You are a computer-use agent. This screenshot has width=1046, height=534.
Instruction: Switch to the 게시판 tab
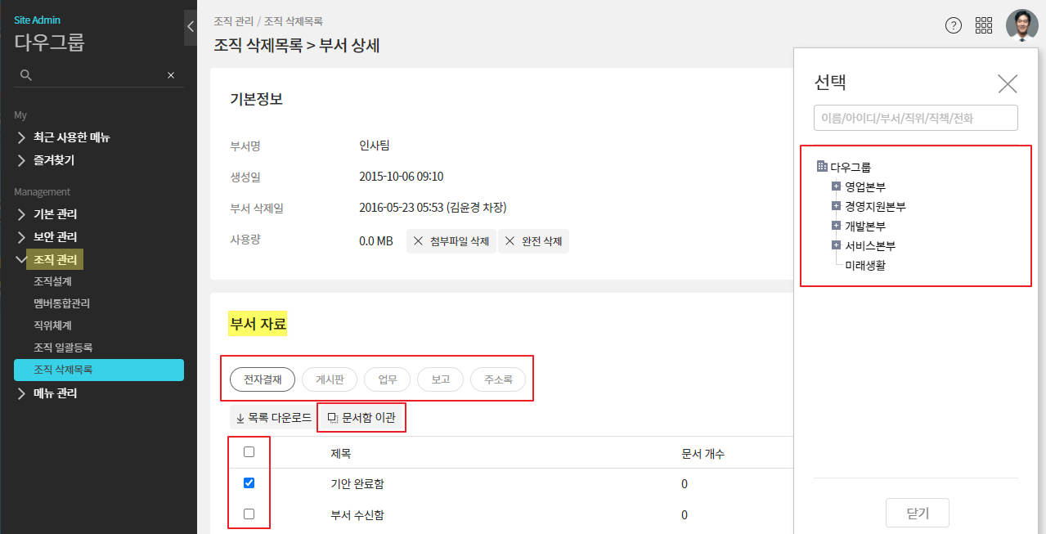point(329,379)
